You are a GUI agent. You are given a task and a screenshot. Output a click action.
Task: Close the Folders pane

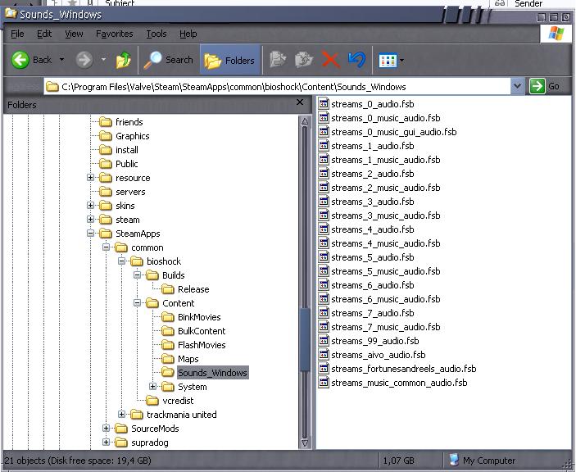click(x=300, y=103)
